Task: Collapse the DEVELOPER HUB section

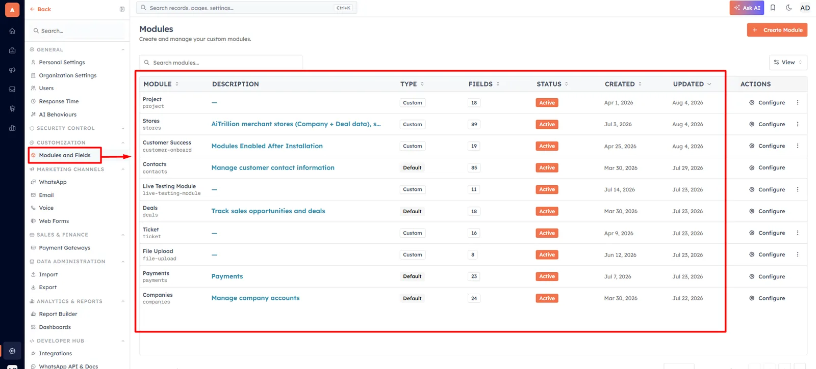Action: coord(123,341)
